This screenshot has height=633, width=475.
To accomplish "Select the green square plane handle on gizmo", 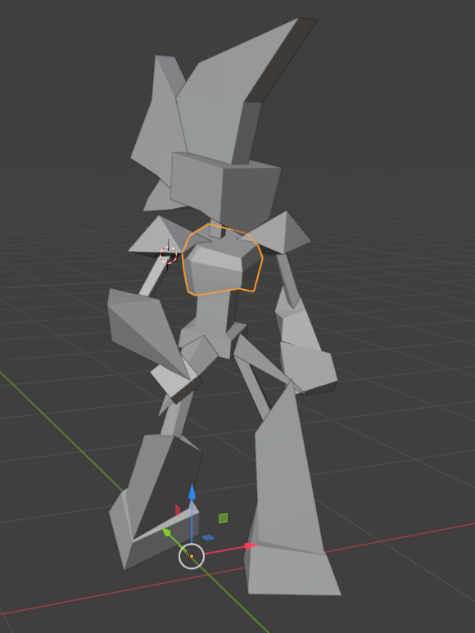I will (x=224, y=518).
